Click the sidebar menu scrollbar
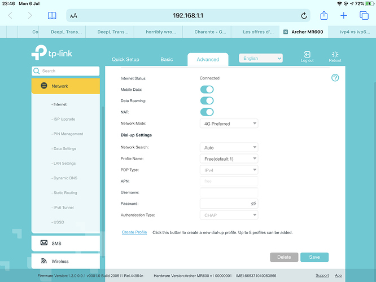 coord(103,182)
